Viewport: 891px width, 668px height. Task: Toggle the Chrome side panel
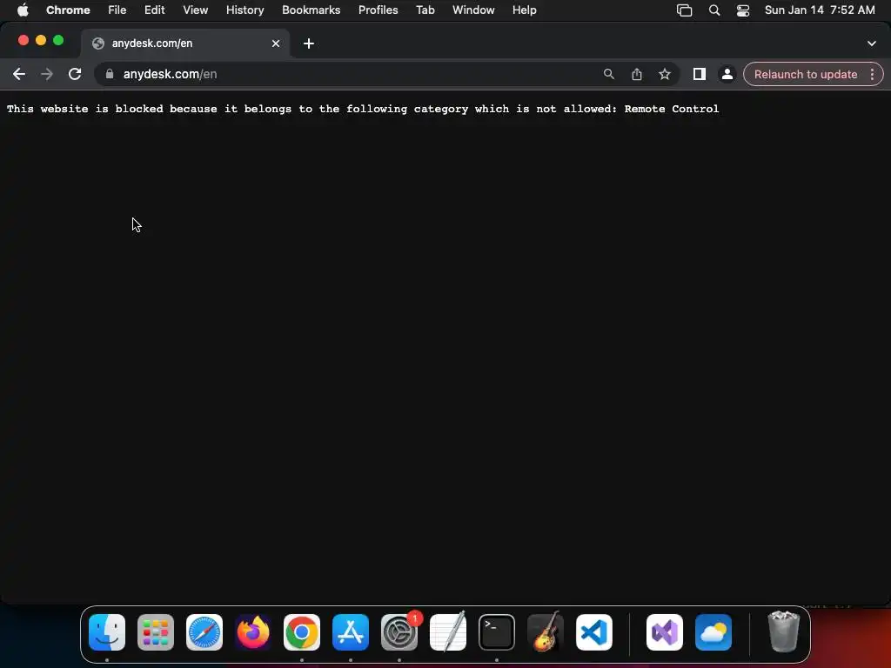(x=699, y=74)
